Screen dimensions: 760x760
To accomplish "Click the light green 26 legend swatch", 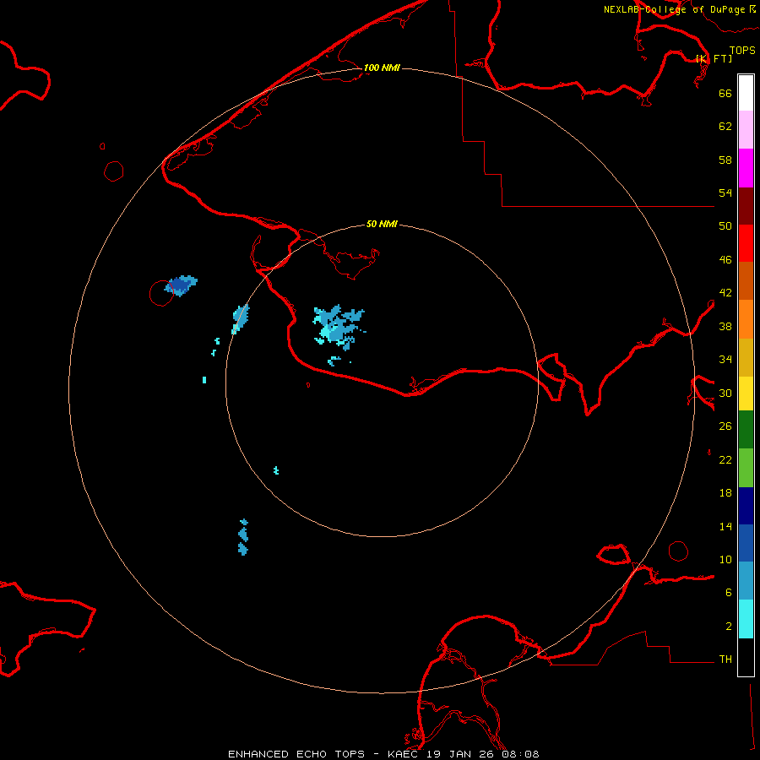I will [x=746, y=468].
